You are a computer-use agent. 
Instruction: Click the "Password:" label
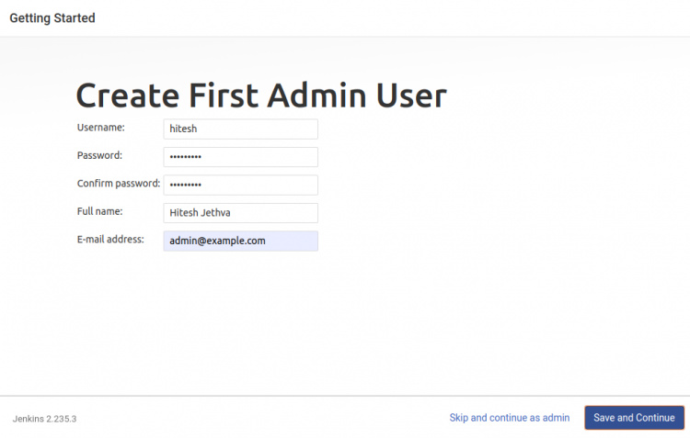point(99,155)
